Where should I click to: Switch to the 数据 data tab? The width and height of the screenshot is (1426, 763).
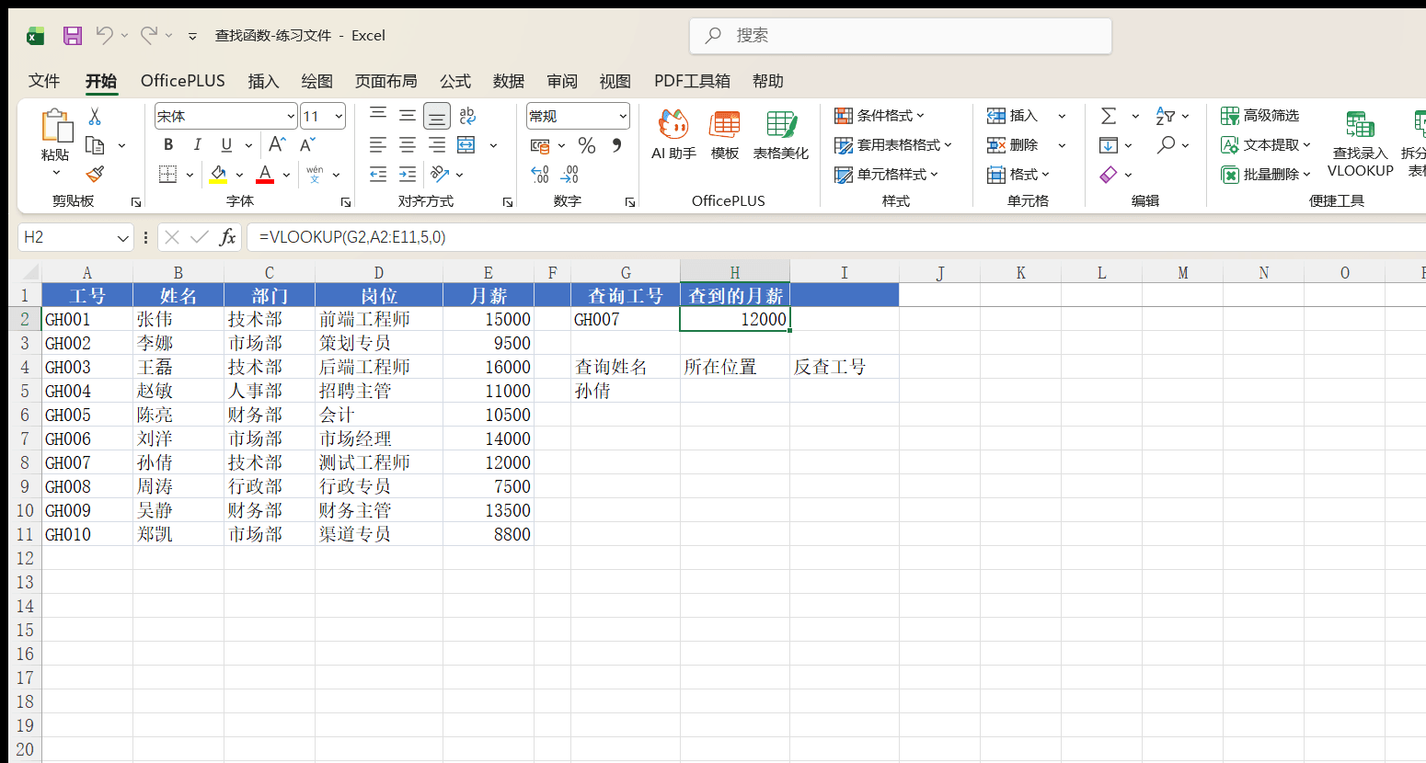click(508, 81)
